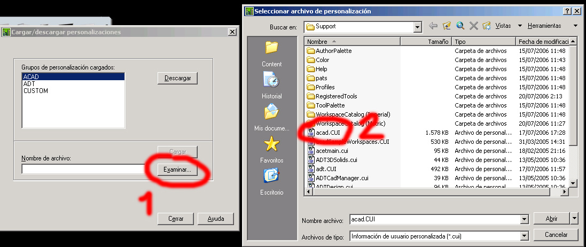
Task: Open Favoritos star shortcut
Action: click(x=272, y=150)
